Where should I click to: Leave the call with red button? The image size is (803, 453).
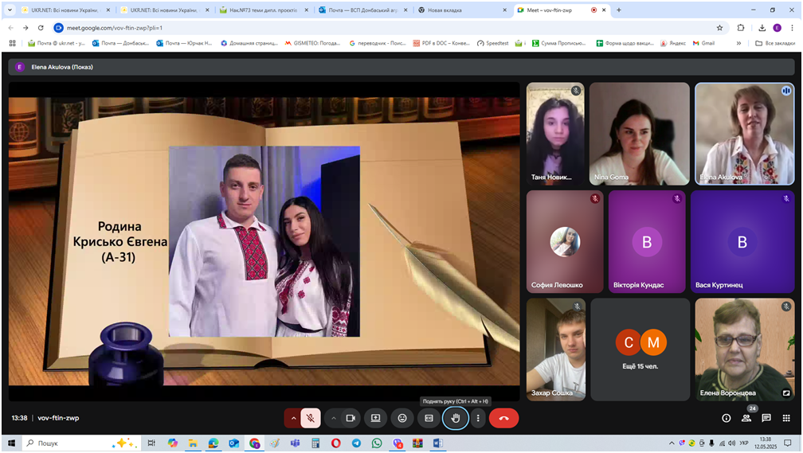tap(504, 418)
